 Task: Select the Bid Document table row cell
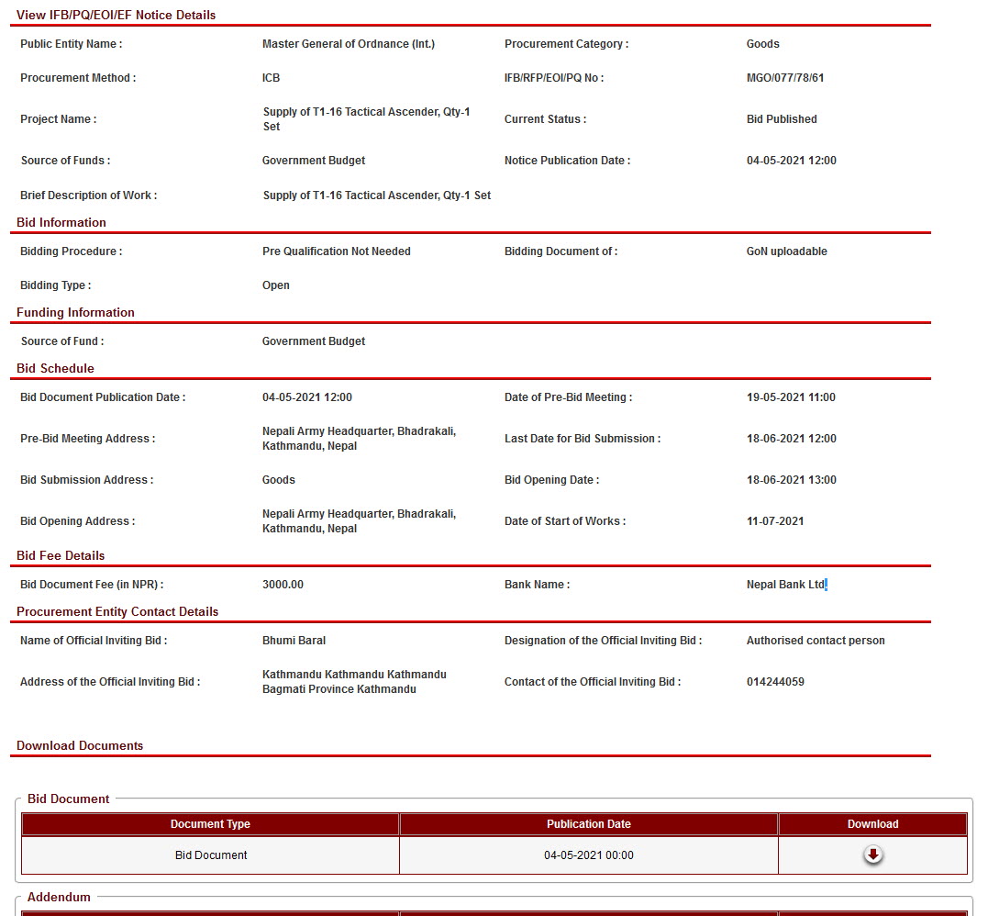211,855
